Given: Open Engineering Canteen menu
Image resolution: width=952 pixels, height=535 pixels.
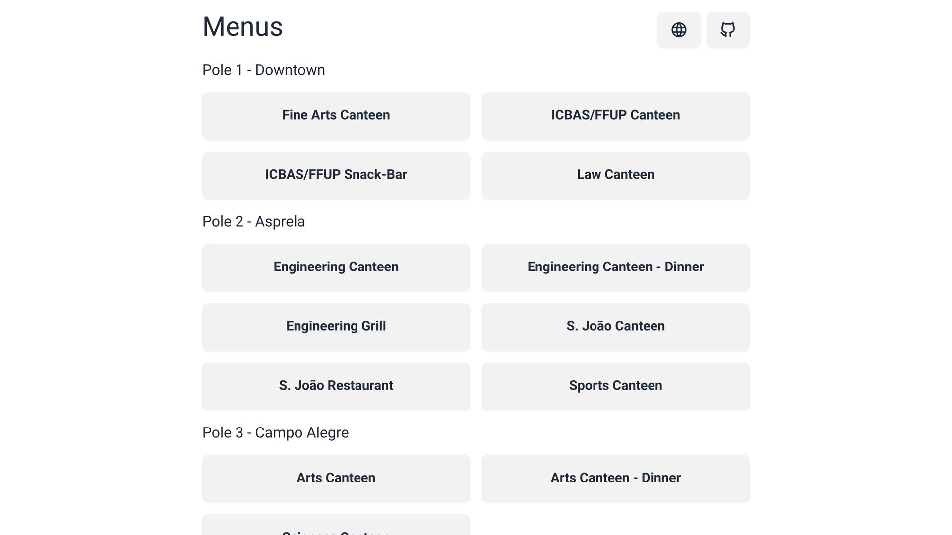Looking at the screenshot, I should click(336, 267).
